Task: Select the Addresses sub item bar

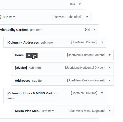Action: pos(62,80)
